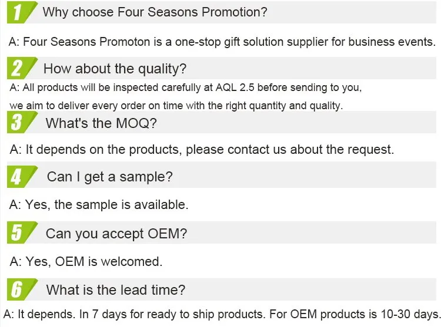Viewport: 441px width, 327px height.
Task: Click the one-stop gift solution answer text
Action: [222, 42]
